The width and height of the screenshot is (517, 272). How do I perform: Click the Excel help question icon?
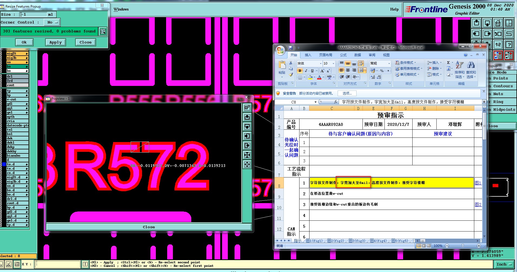466,55
